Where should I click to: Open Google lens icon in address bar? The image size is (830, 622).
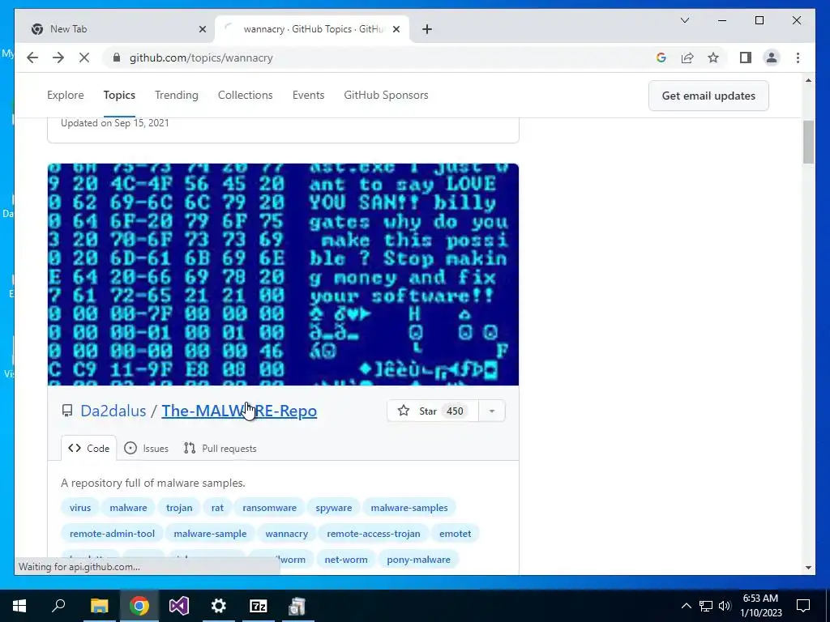click(x=661, y=58)
